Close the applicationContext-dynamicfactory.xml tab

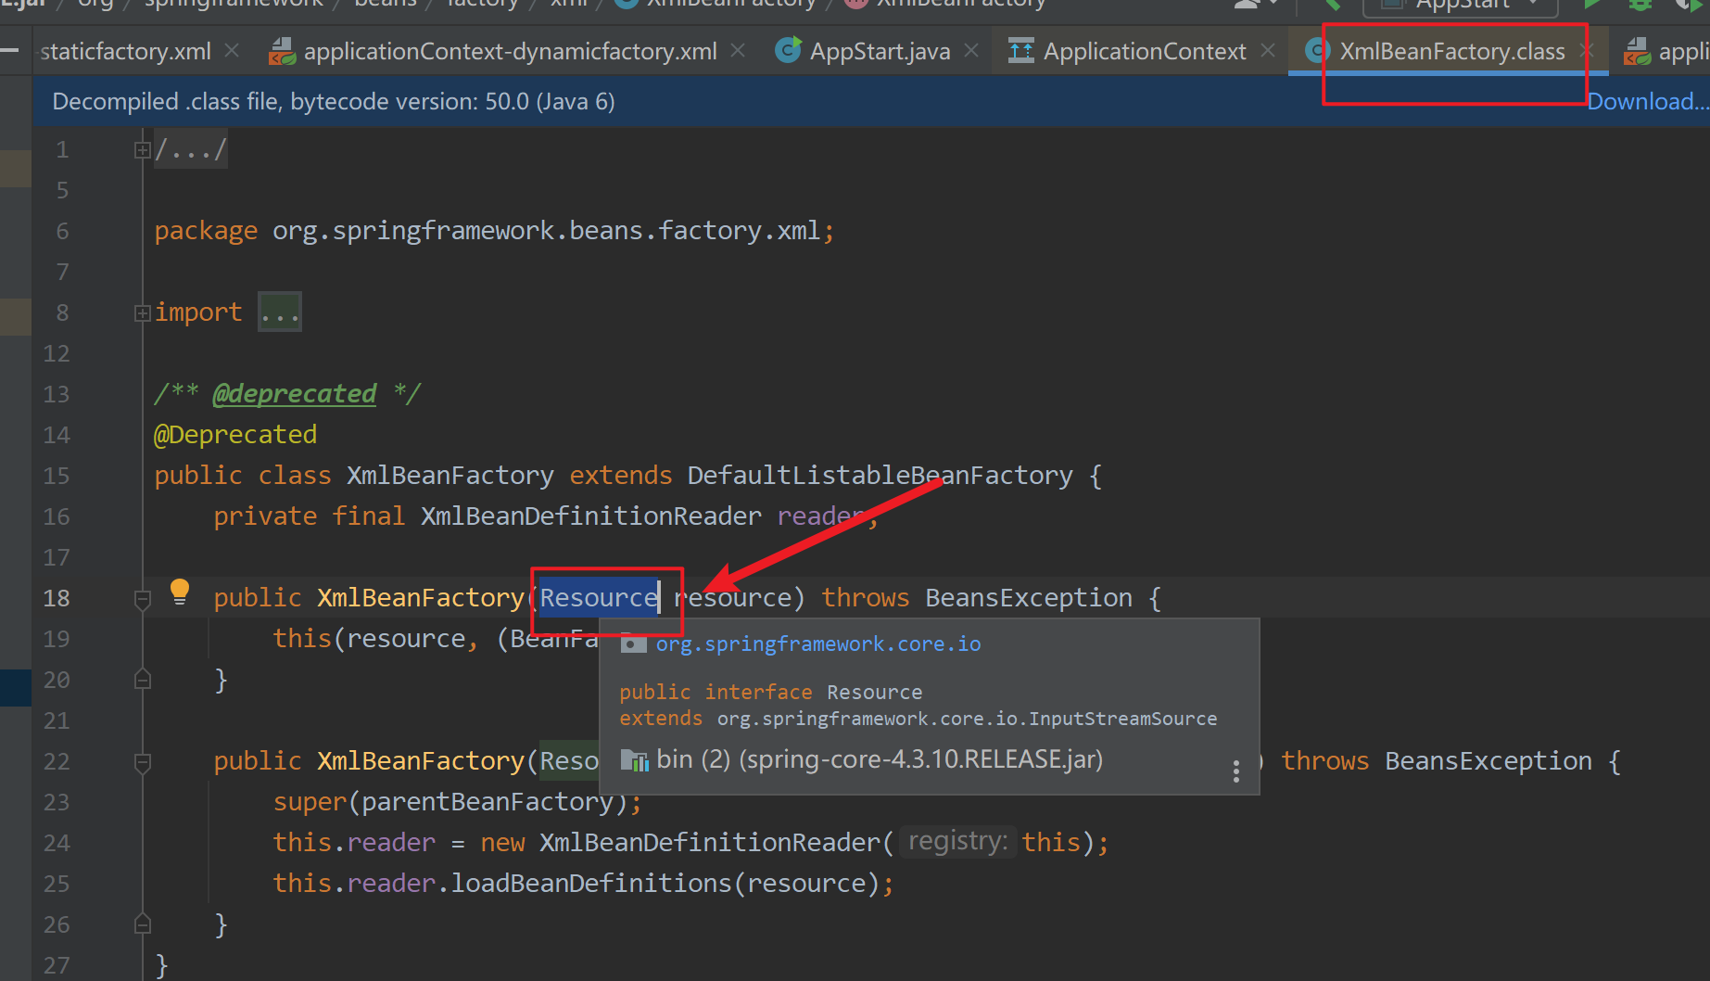tap(738, 50)
